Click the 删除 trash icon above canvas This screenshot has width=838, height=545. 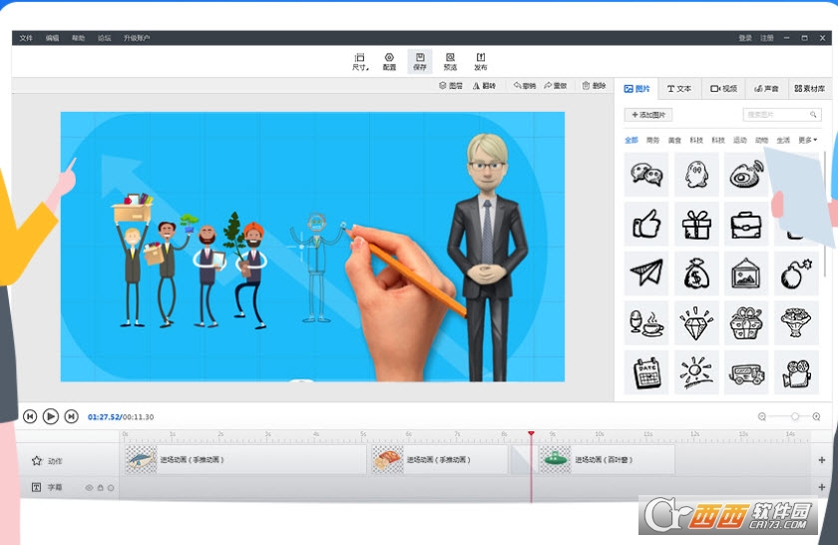pyautogui.click(x=594, y=86)
